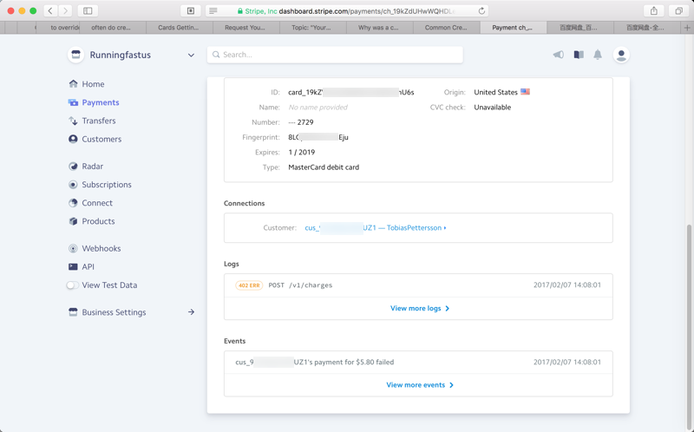
Task: Expand View more events
Action: (420, 385)
